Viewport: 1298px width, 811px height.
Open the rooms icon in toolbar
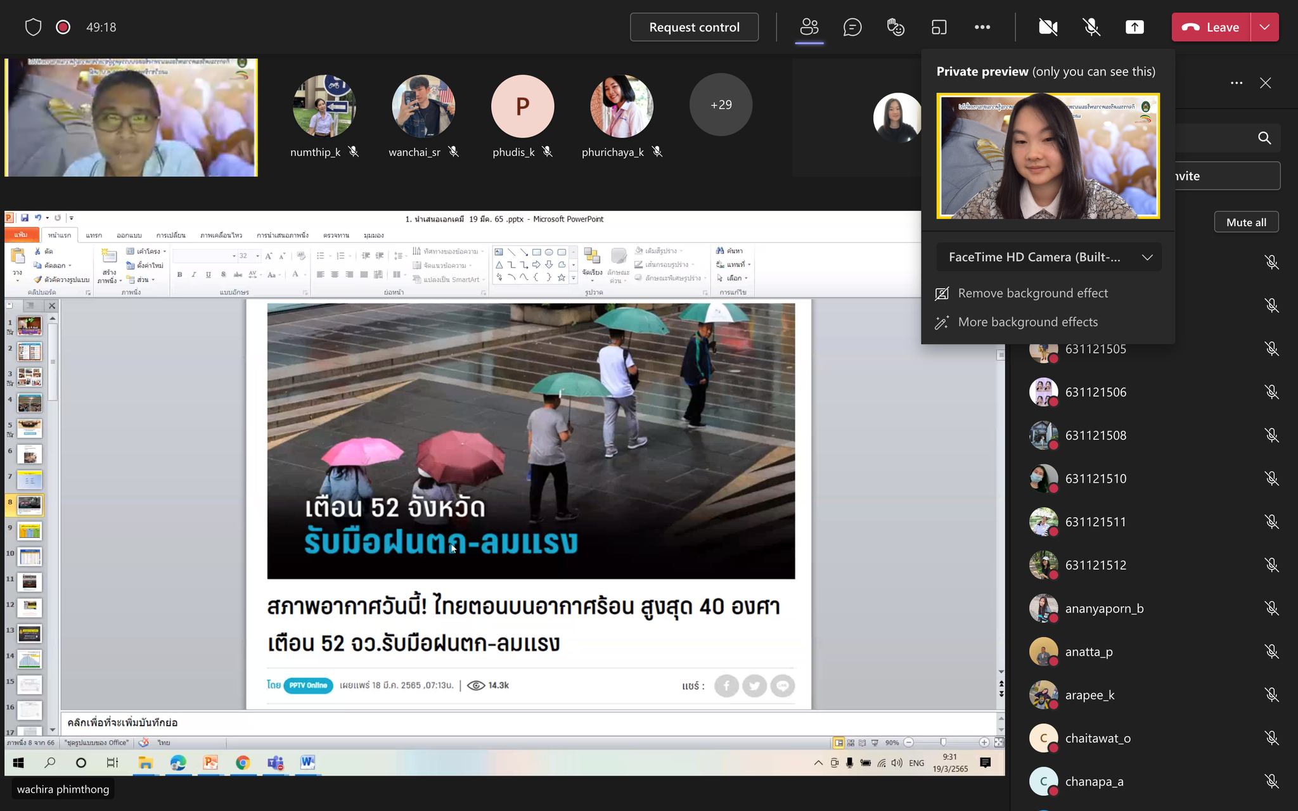click(939, 27)
